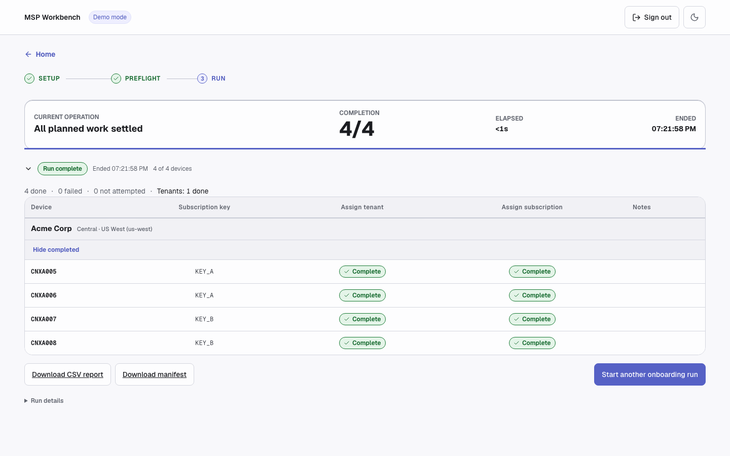Download the CSV report
This screenshot has width=730, height=456.
[67, 374]
